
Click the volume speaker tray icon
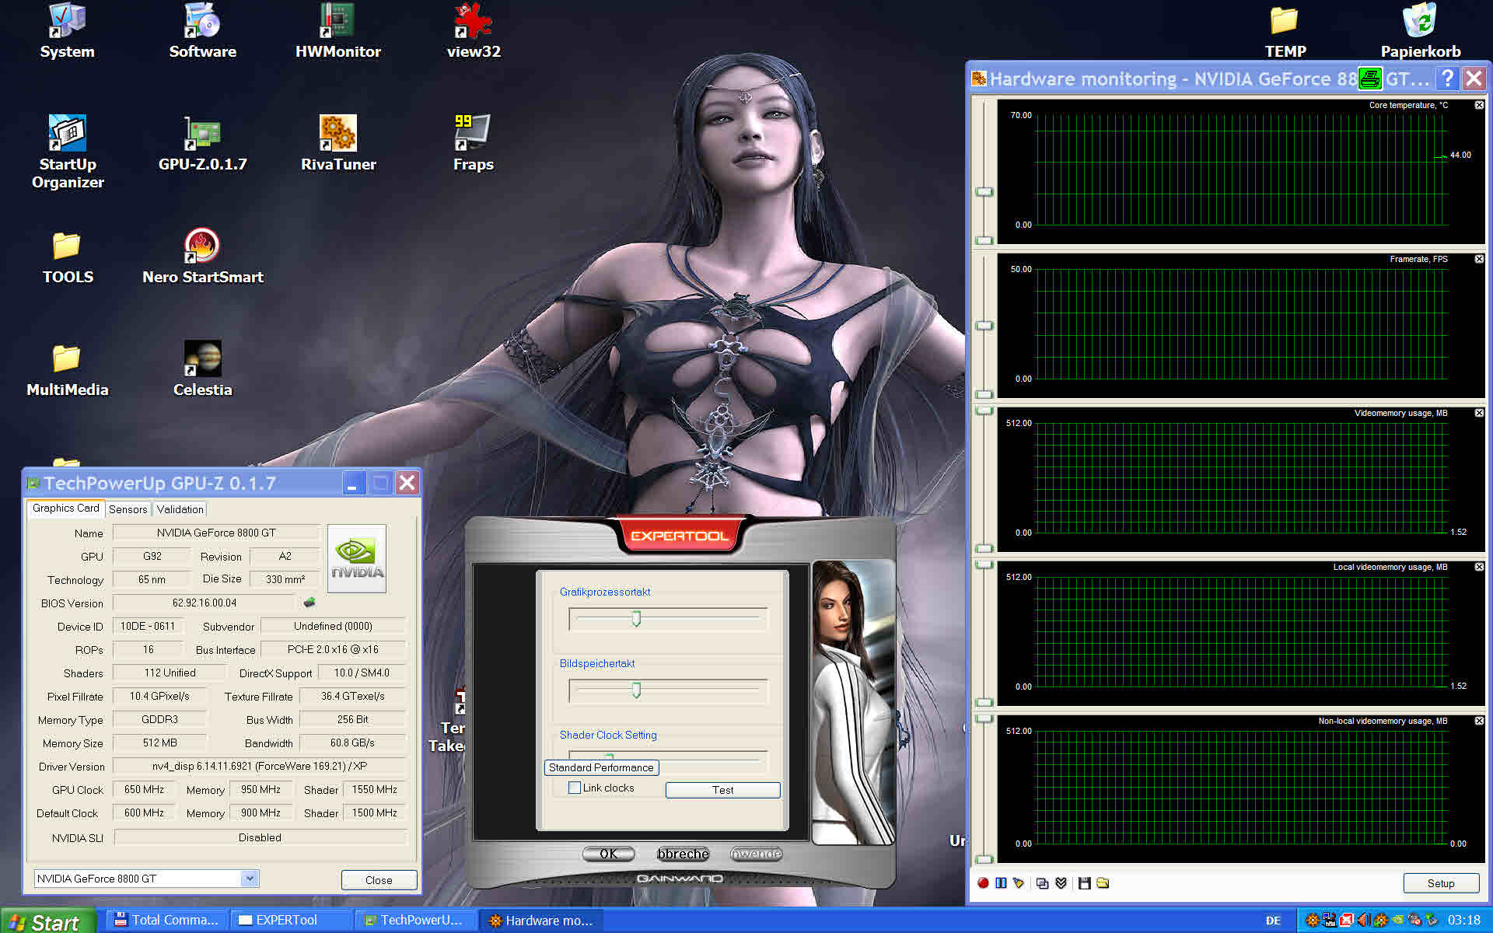[x=1364, y=920]
